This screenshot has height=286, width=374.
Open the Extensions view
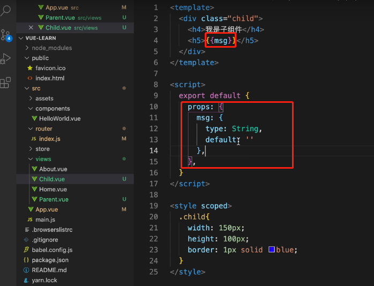pos(6,82)
